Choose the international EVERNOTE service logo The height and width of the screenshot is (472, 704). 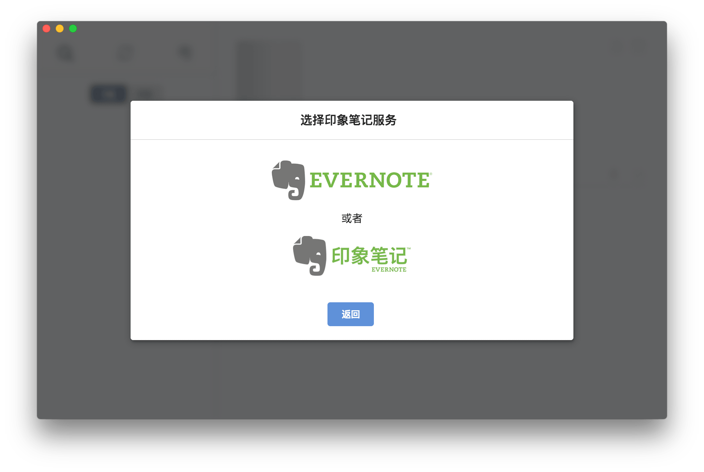click(352, 180)
